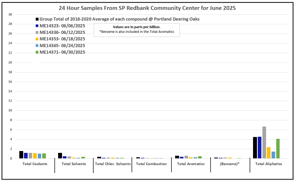The image size is (295, 181).
Task: Select the ME14371- 06/30/2025 legend text
Action: 62,52
